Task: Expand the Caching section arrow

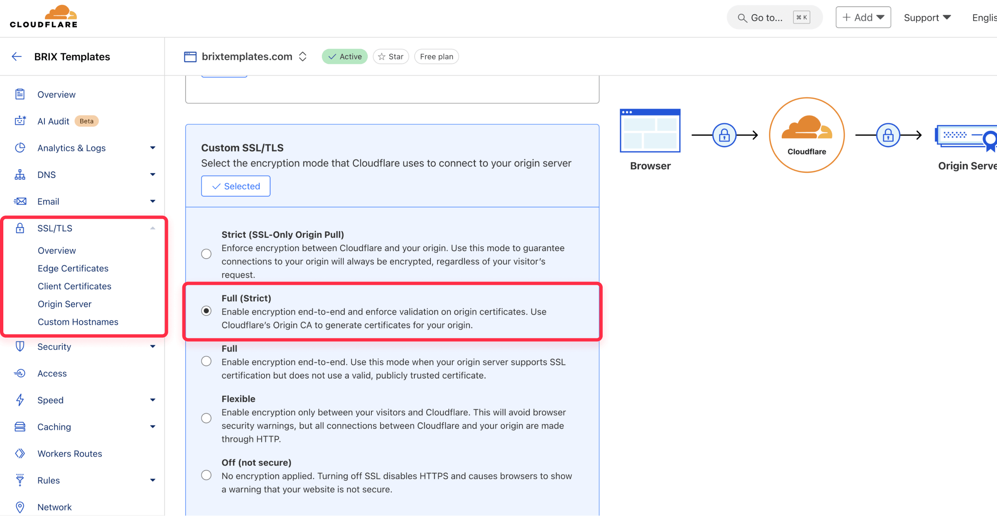Action: click(153, 427)
